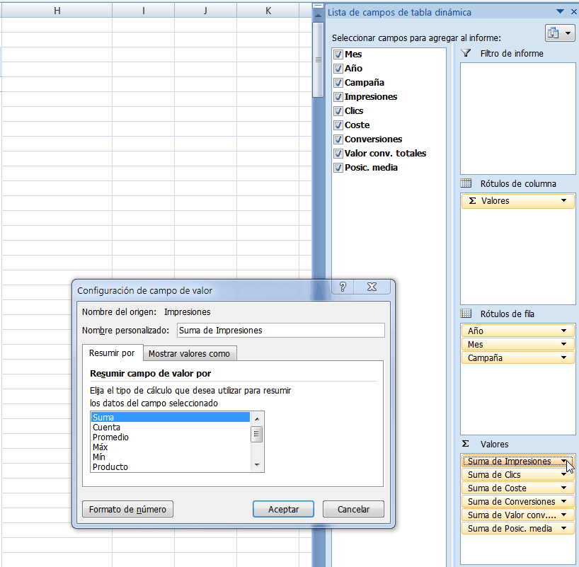The image size is (579, 567).
Task: Click the Sigma icon beside the Valores area
Action: (466, 444)
